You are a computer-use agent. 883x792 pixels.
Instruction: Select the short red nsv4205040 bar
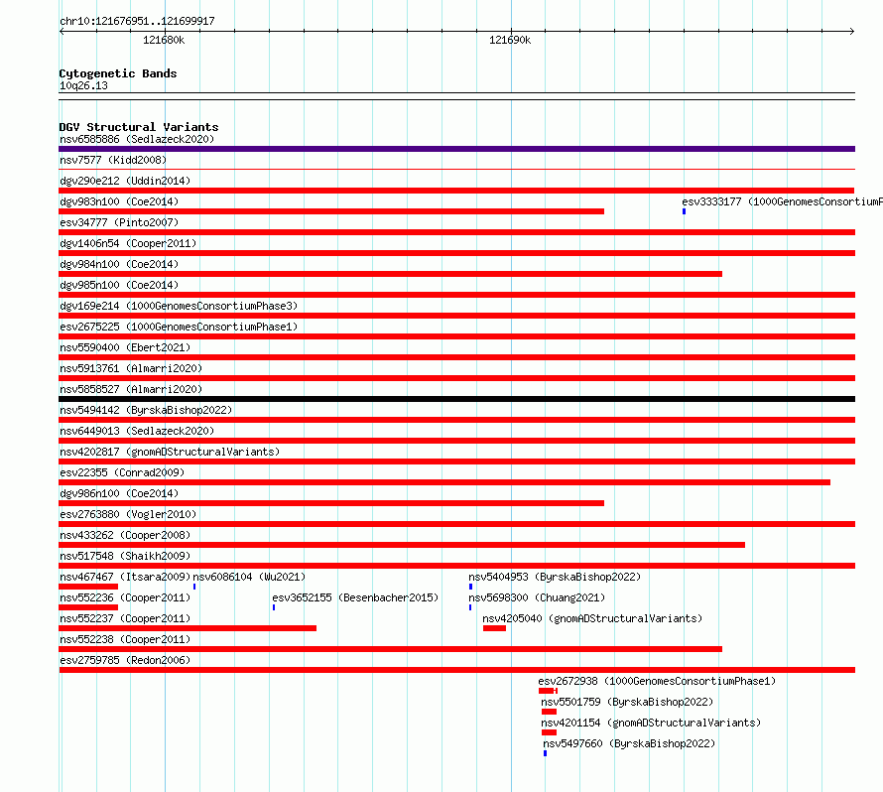click(x=494, y=628)
